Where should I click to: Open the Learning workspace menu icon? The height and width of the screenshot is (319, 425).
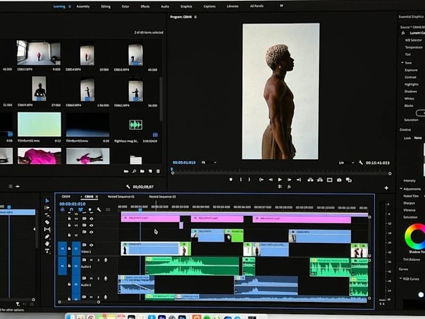click(x=70, y=6)
